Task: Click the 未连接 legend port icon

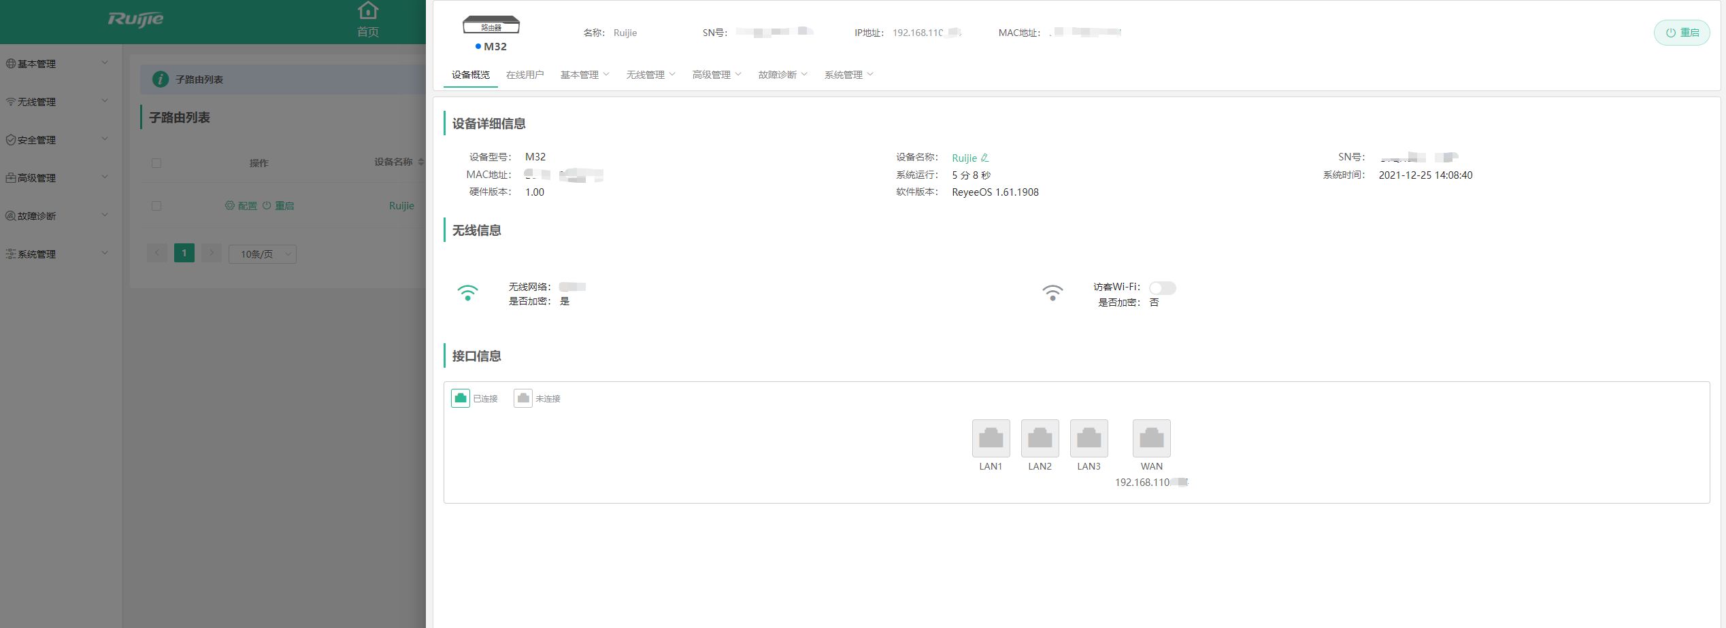Action: click(523, 398)
